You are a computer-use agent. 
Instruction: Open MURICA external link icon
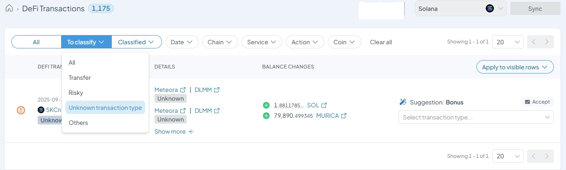(344, 116)
